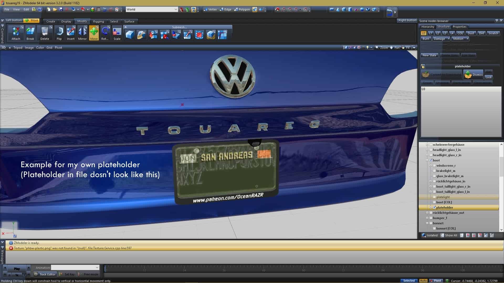Choose the Scale tool
Screen dimensions: 504x283
pos(117,33)
